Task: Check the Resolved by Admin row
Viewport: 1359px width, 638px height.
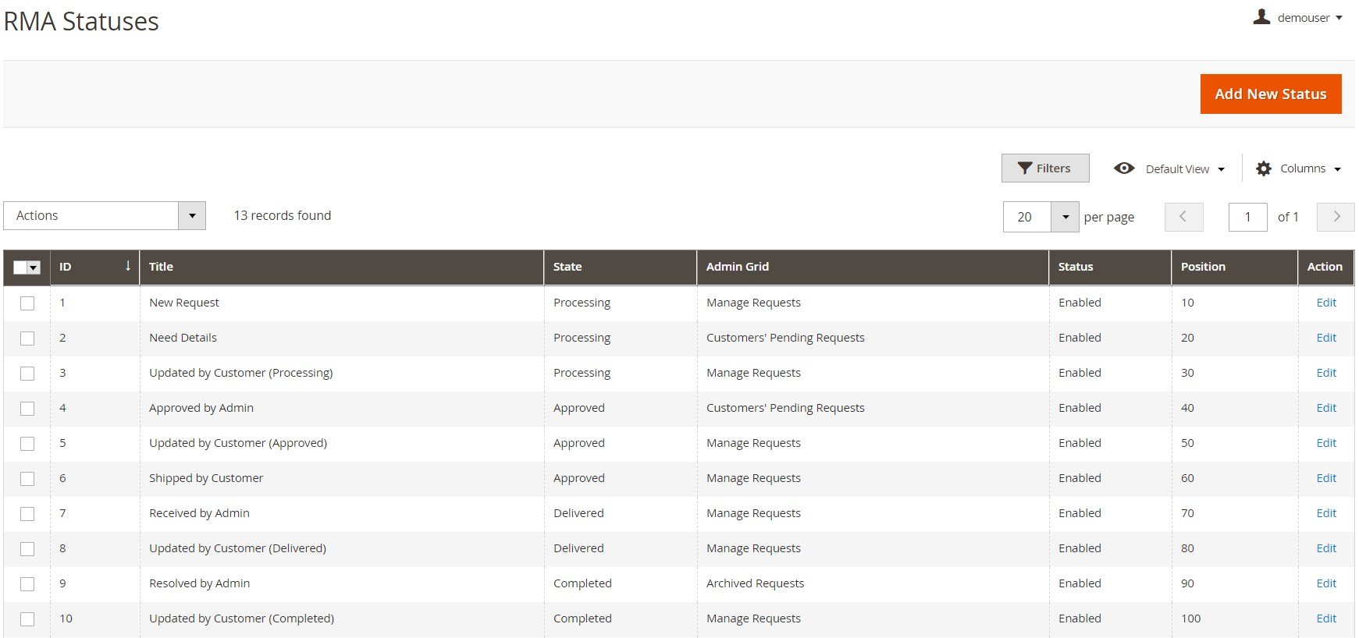Action: coord(27,584)
